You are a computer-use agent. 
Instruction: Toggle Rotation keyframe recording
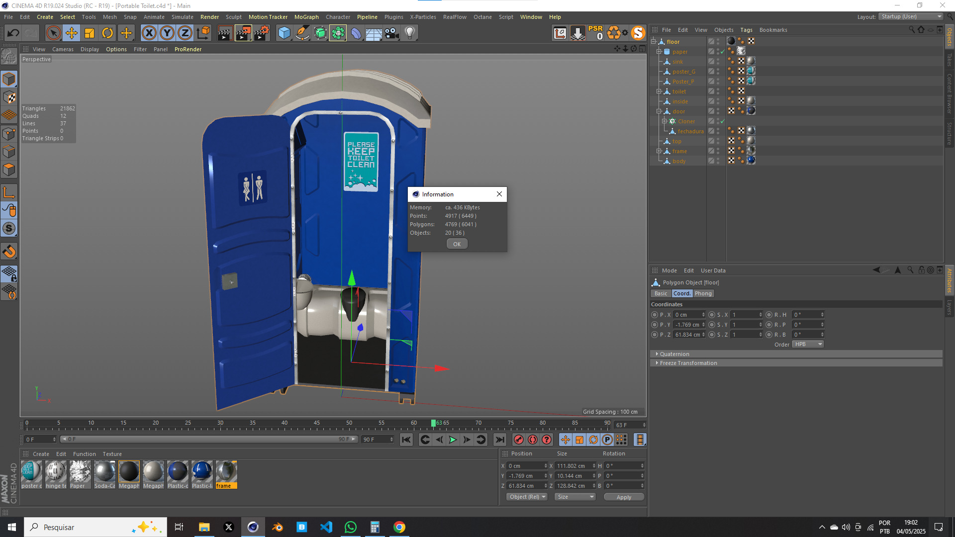(593, 440)
